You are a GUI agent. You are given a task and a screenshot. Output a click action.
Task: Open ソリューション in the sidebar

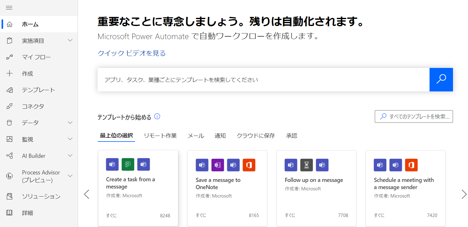point(39,196)
